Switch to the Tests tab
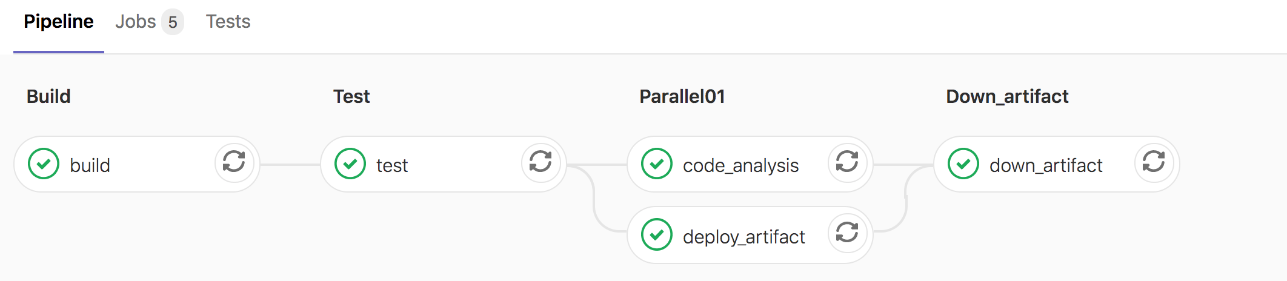 pos(228,22)
